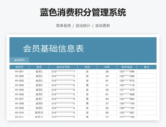Click empty 备注 cell in HY-005 row
The height and width of the screenshot is (127, 166).
pyautogui.click(x=147, y=90)
